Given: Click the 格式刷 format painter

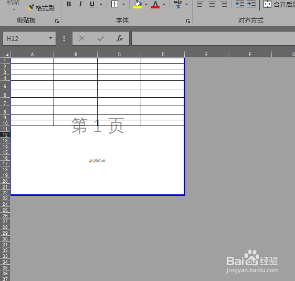Looking at the screenshot, I should pos(40,8).
